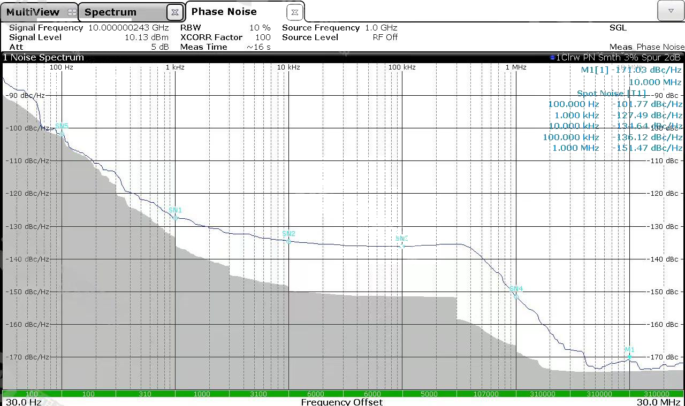Click the Att value 5 dB
Viewport: 685px width, 406px height.
[159, 47]
